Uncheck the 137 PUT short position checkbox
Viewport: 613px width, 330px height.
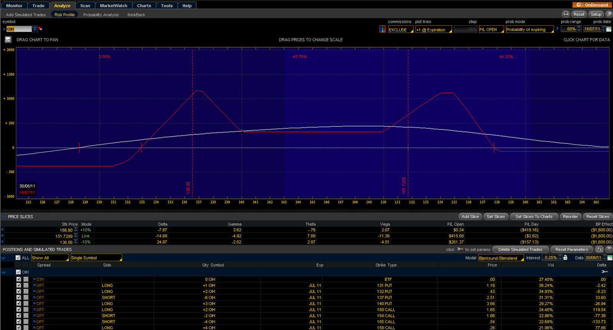click(18, 297)
